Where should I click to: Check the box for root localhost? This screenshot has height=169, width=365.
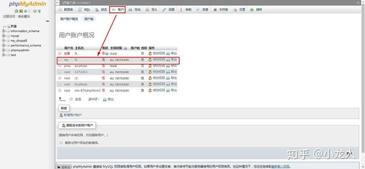tap(60, 84)
